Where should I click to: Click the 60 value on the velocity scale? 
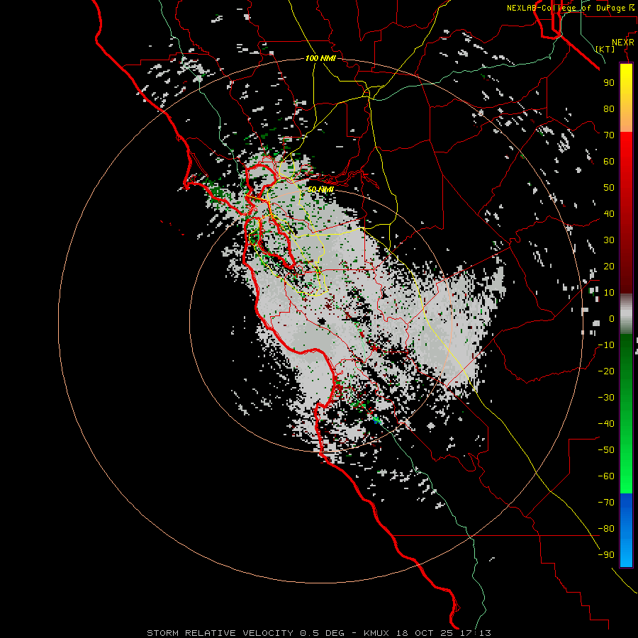point(609,161)
